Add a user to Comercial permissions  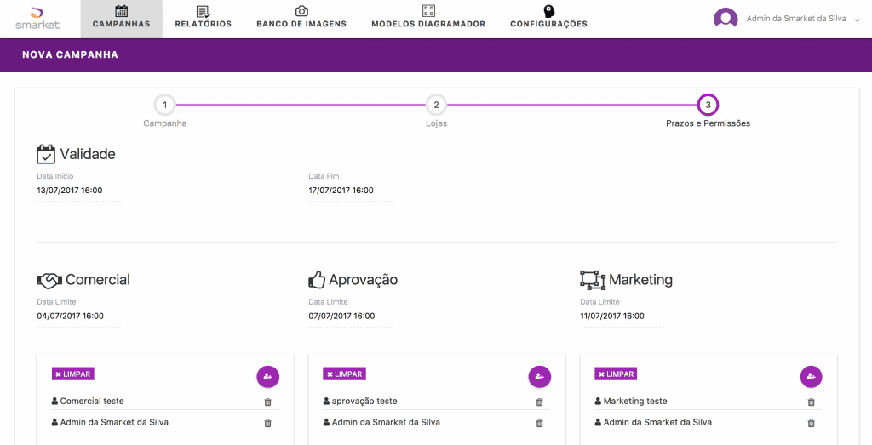point(268,376)
